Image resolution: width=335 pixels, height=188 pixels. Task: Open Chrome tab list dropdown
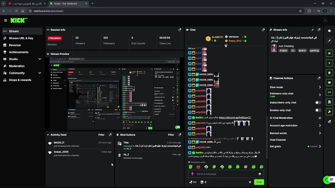tap(3, 4)
